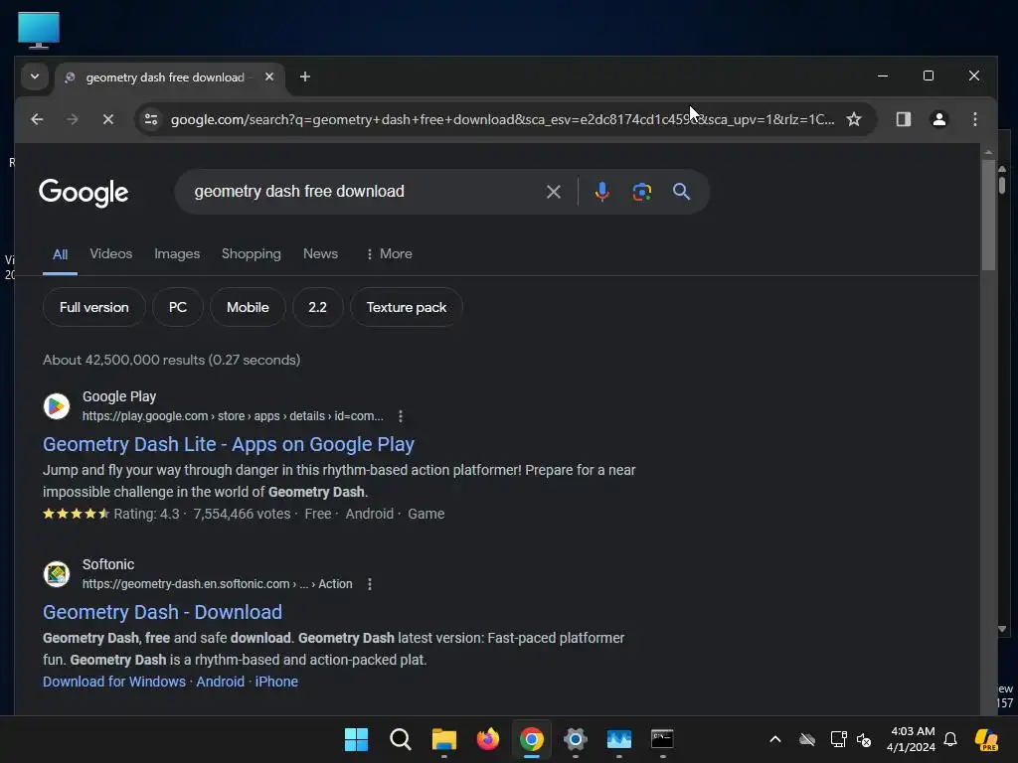Click the Softonic favicon
The width and height of the screenshot is (1018, 763).
coord(57,574)
